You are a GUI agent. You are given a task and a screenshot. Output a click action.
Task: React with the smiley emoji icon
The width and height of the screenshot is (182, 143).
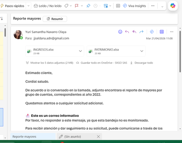click(120, 32)
